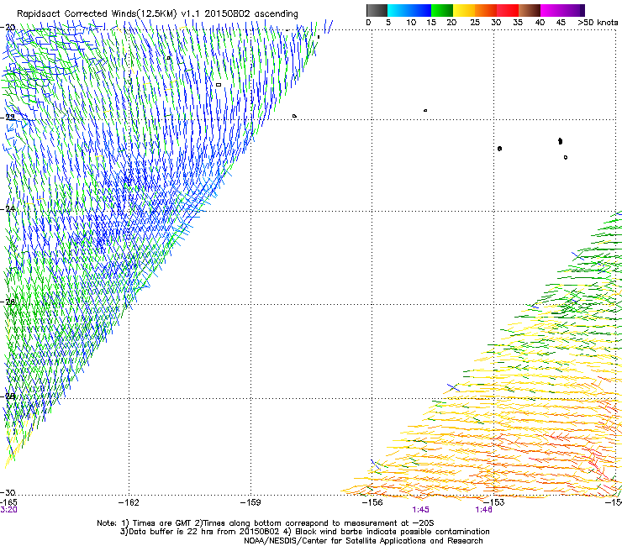The image size is (622, 546).
Task: Click the '-153' longitude axis label
Action: coord(494,502)
